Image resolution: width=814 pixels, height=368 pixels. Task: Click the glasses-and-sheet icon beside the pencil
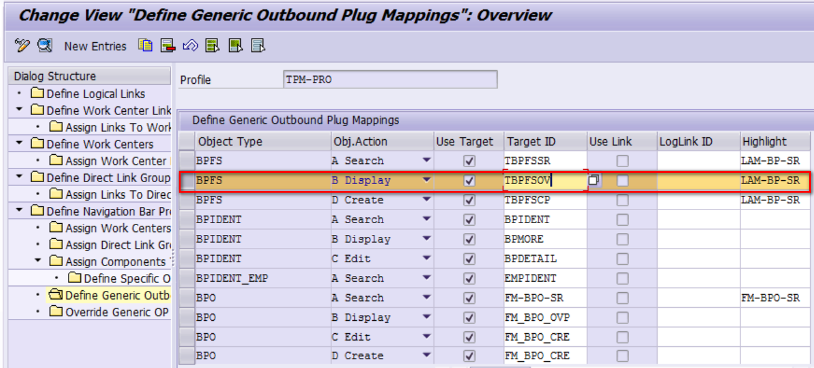[x=44, y=45]
